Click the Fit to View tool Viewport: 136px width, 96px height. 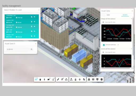pos(53,79)
